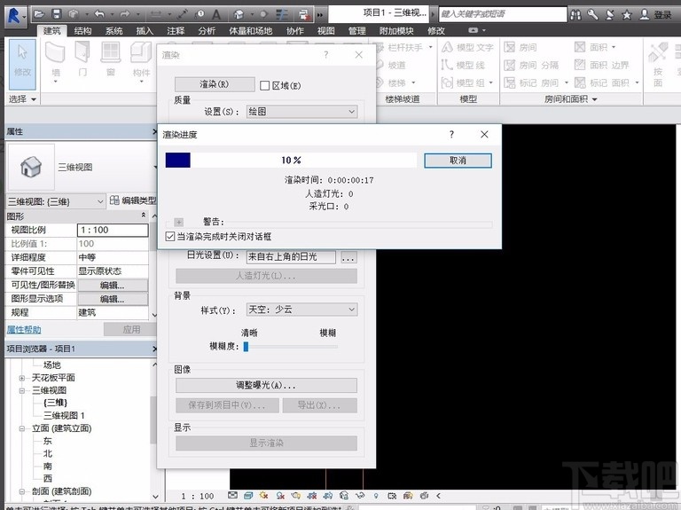The width and height of the screenshot is (681, 510).
Task: Click the 渲染(R) render button
Action: click(215, 84)
